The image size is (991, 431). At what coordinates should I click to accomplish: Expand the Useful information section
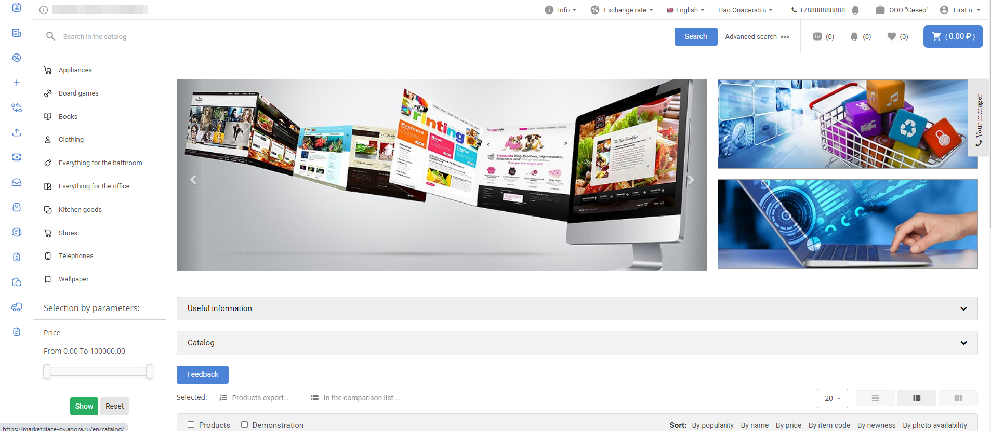click(577, 308)
